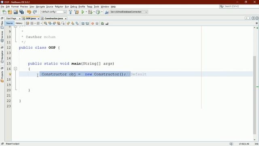
Task: Find next occurrence in editor toolbar
Action: coord(54,24)
